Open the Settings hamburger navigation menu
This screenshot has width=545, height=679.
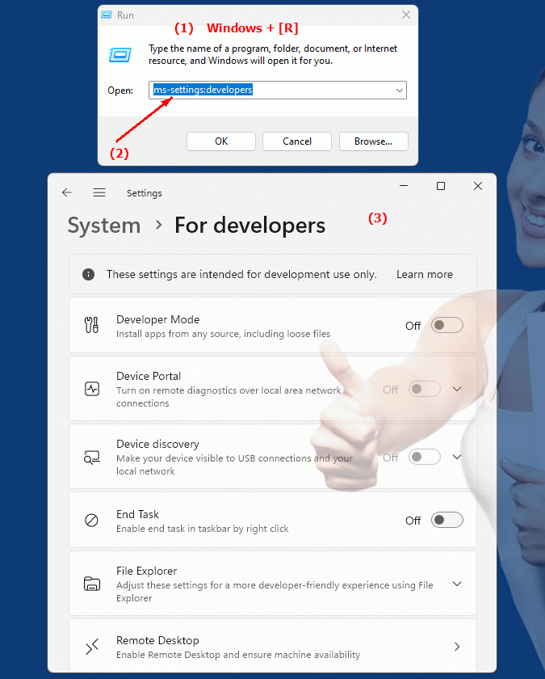[99, 192]
